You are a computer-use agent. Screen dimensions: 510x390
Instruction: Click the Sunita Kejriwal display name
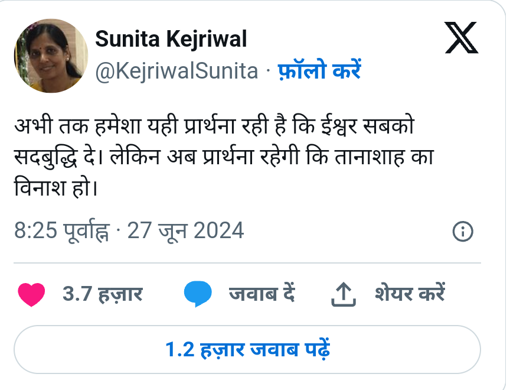coord(171,40)
